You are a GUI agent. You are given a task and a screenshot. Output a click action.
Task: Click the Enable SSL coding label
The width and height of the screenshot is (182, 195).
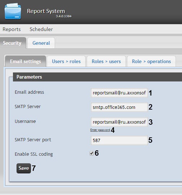point(34,154)
